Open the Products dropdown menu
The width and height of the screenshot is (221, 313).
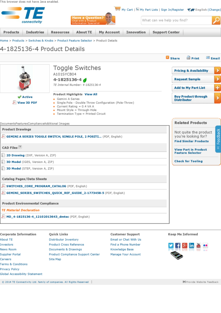tap(11, 32)
